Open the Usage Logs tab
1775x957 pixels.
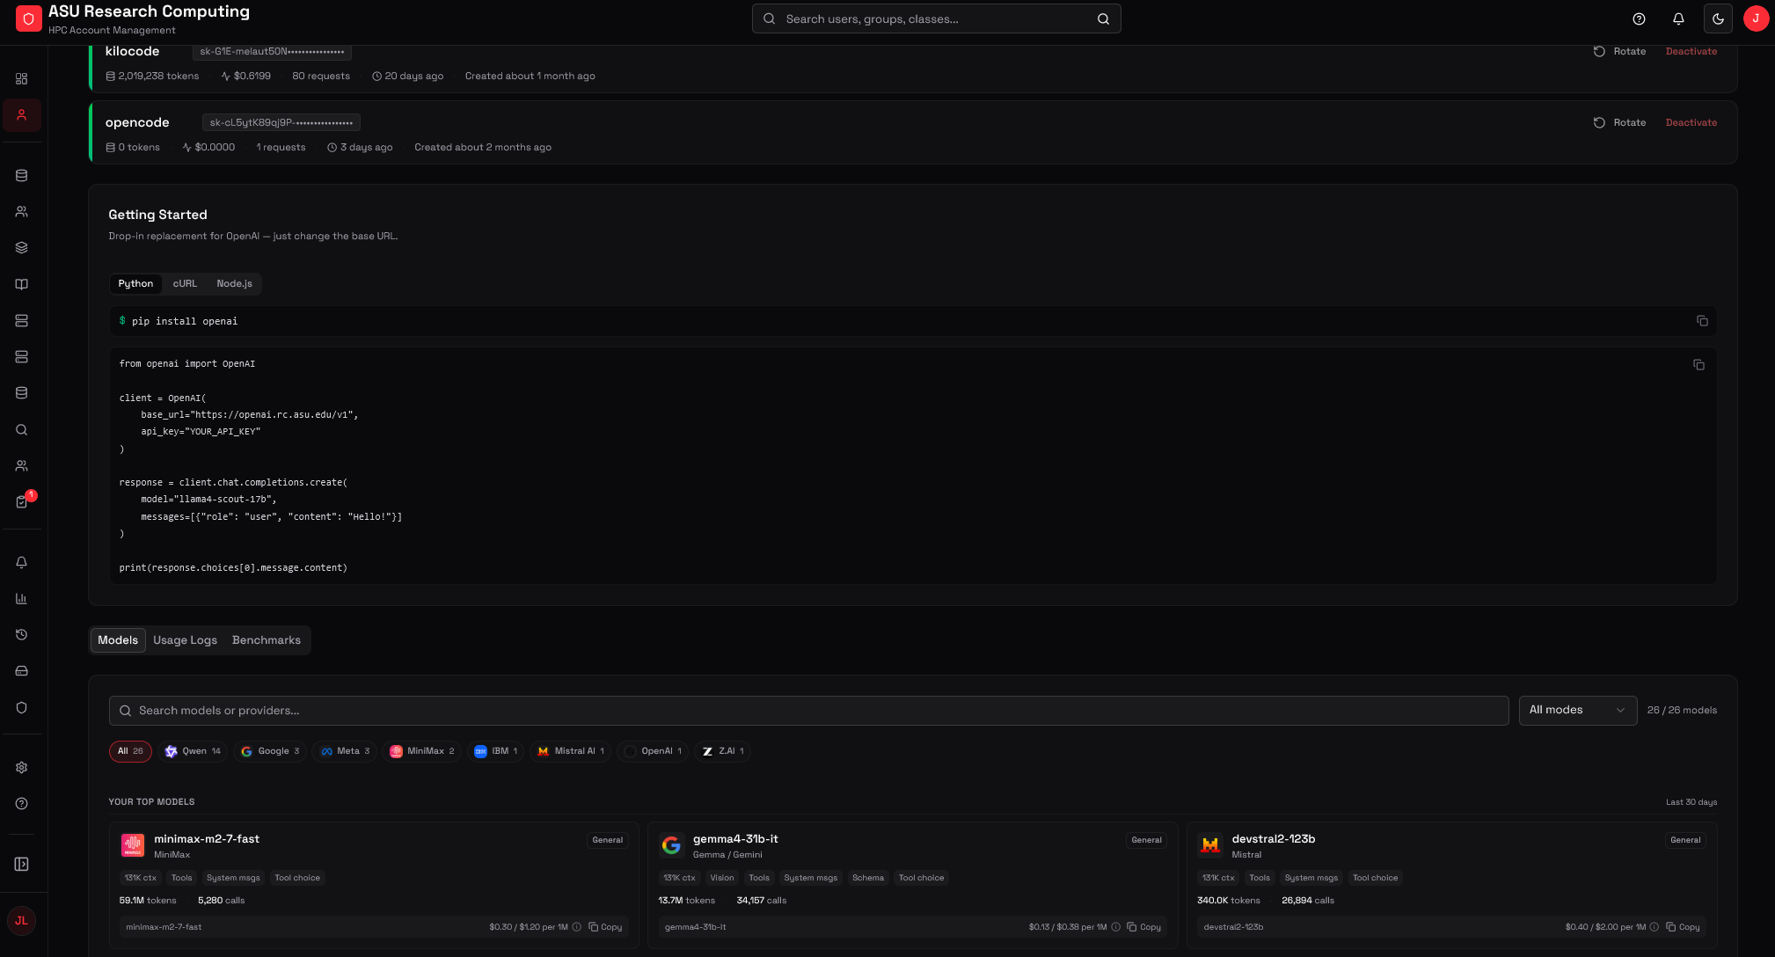tap(185, 640)
